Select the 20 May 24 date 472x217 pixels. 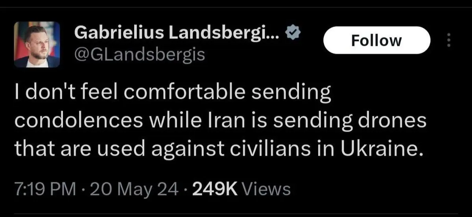(129, 189)
